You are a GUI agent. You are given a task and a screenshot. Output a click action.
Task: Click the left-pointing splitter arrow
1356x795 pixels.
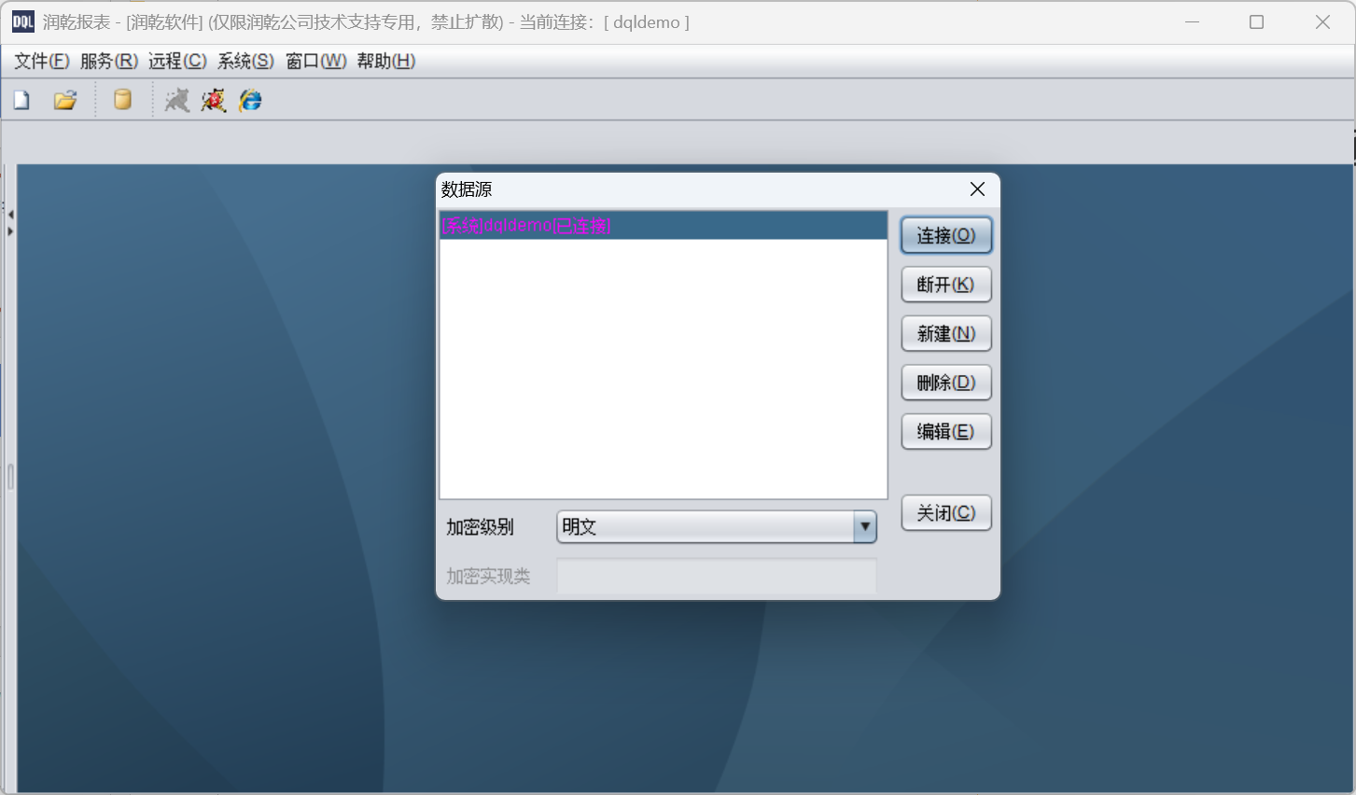point(10,215)
